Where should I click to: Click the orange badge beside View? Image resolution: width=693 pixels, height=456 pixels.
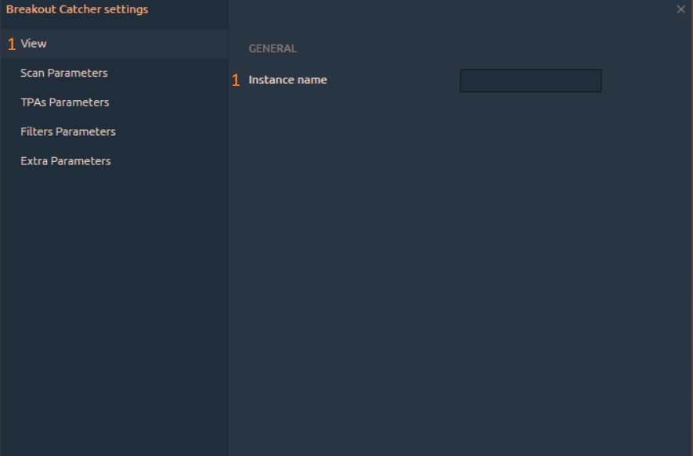[12, 45]
